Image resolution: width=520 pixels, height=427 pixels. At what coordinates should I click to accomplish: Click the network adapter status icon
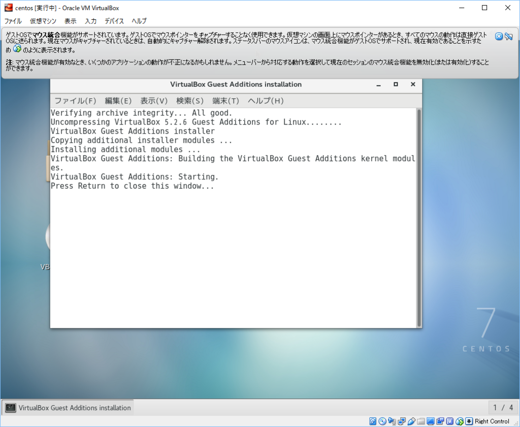tap(402, 421)
